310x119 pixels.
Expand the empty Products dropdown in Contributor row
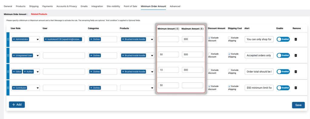point(152,88)
